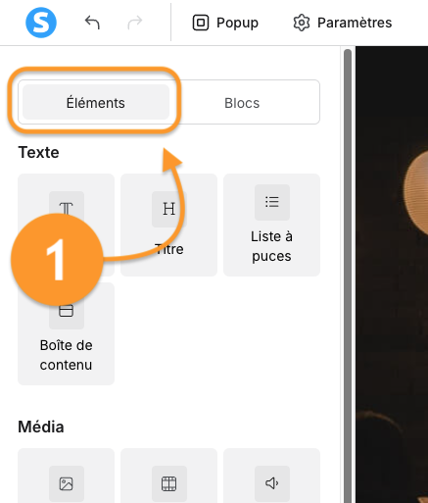Select the Boîte de contenu element
Image resolution: width=428 pixels, height=503 pixels.
click(x=66, y=333)
